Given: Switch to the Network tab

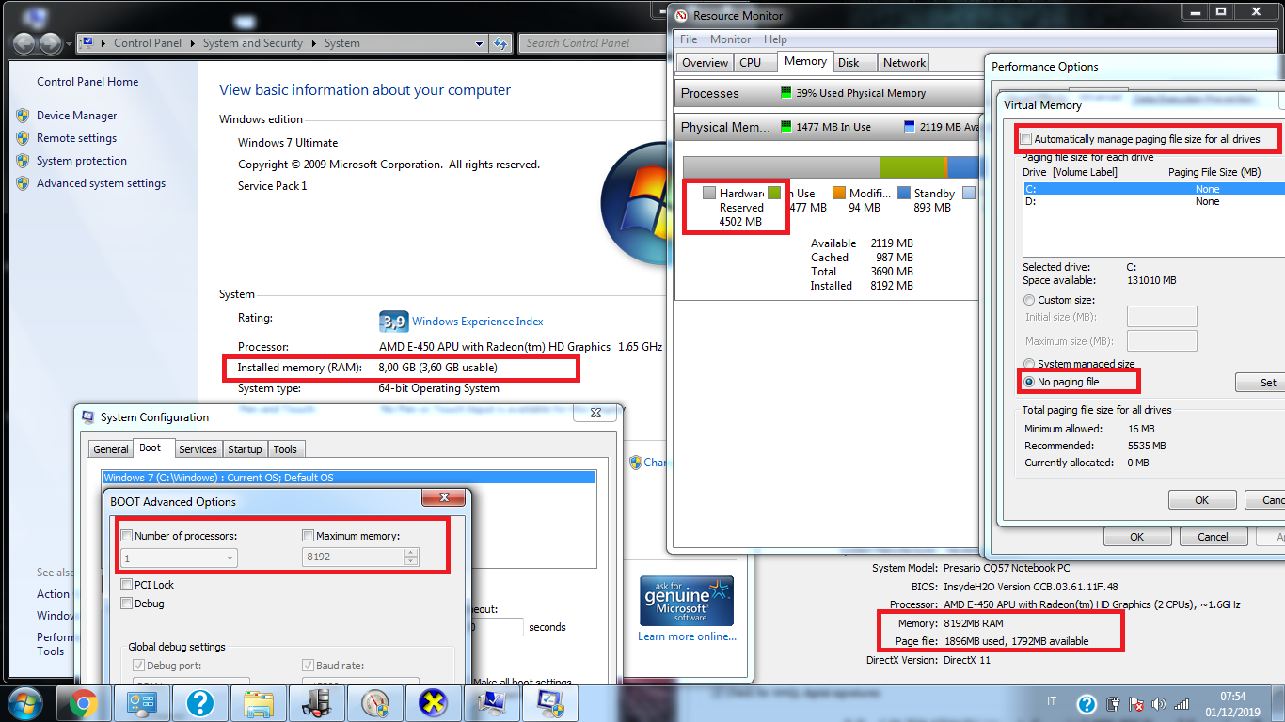Looking at the screenshot, I should [904, 63].
